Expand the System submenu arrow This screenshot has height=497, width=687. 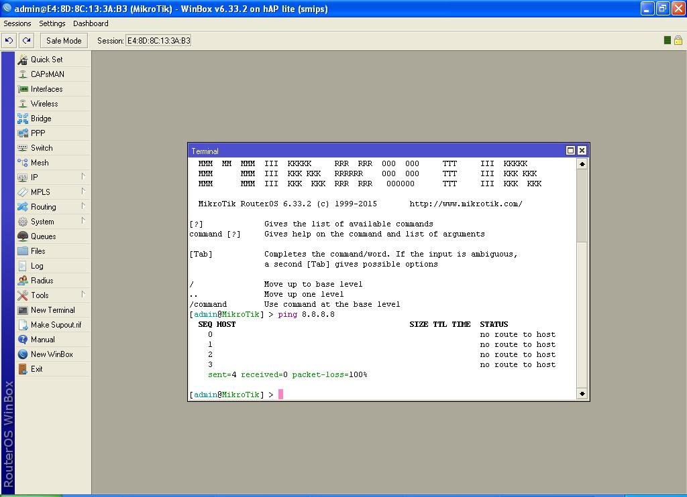[x=83, y=221]
